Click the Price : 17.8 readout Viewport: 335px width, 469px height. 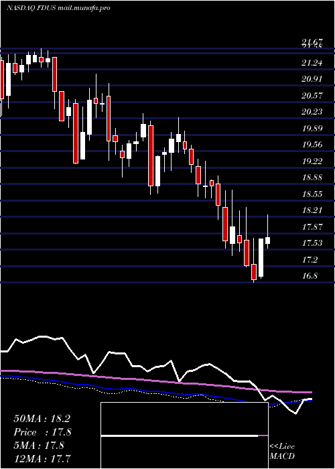pos(42,432)
